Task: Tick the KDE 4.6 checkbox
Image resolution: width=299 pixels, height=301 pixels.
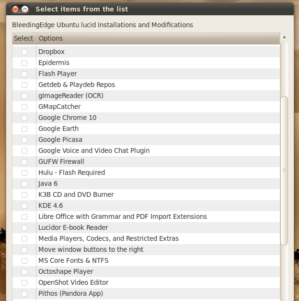Action: [x=24, y=206]
